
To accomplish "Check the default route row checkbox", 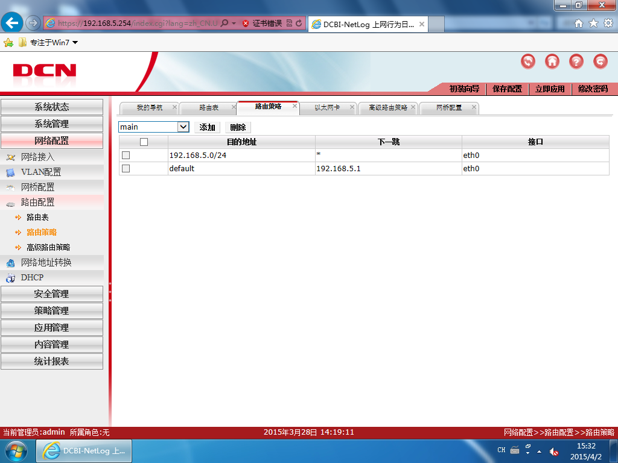I will pos(126,169).
